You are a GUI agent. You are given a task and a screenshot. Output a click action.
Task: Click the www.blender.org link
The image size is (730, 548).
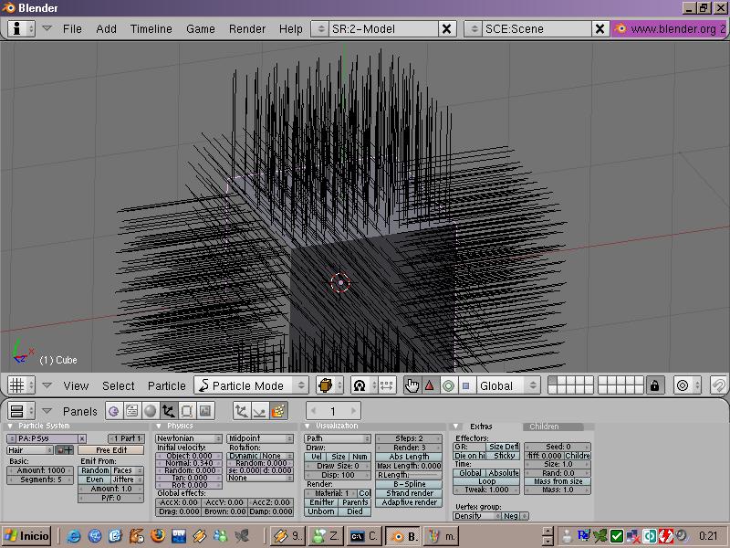[x=671, y=28]
